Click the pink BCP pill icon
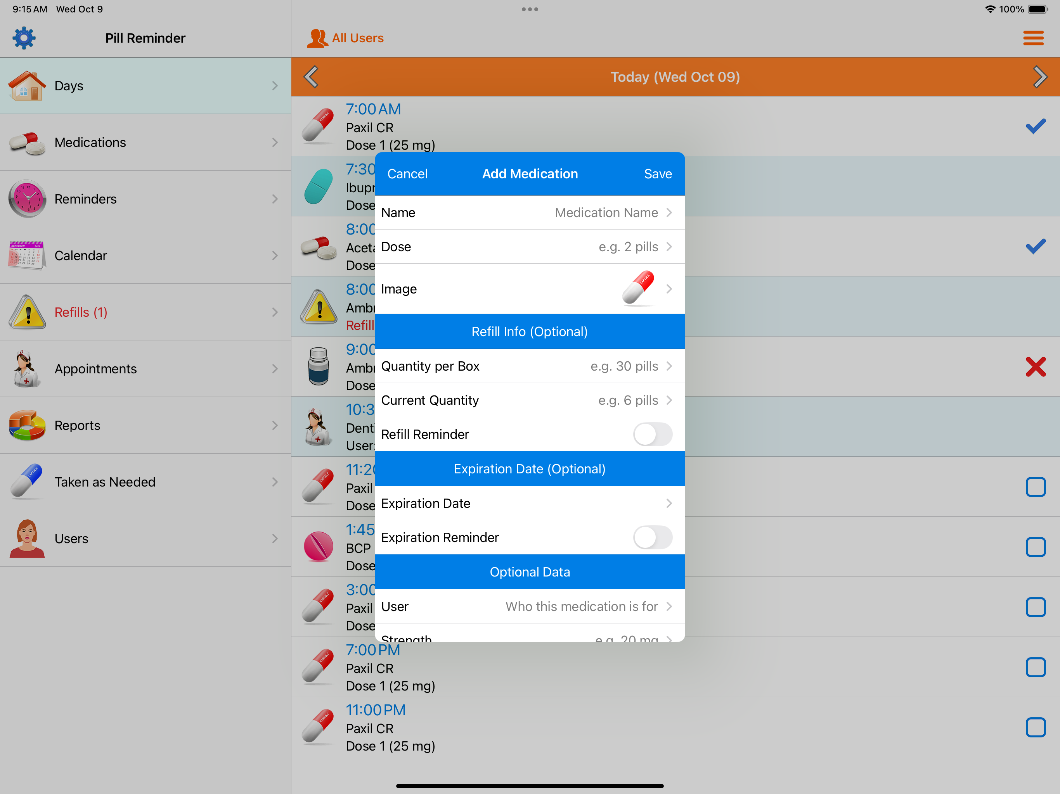Image resolution: width=1060 pixels, height=794 pixels. tap(318, 546)
